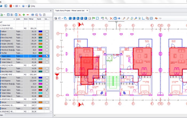Sort by the Miktar column header
187x118 pixels.
(x=32, y=19)
